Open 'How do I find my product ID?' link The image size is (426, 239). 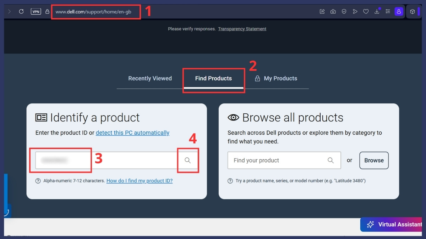(140, 181)
